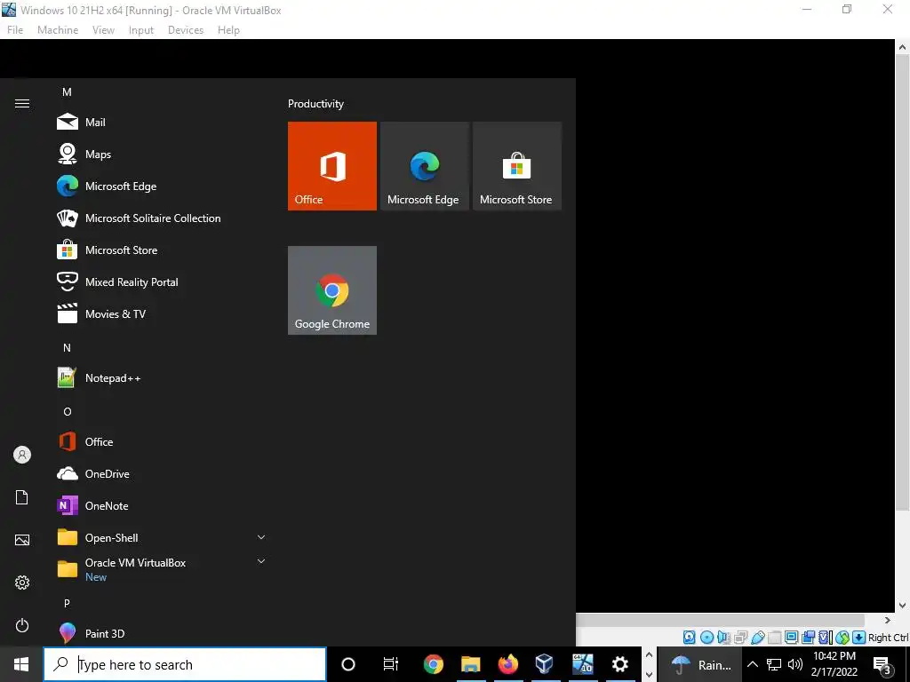910x682 pixels.
Task: Click the VirtualBox vertical scrollbar down arrow
Action: pos(903,605)
